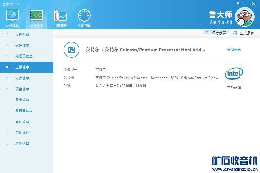Open the title bar dropdown menu arrow

point(238,3)
